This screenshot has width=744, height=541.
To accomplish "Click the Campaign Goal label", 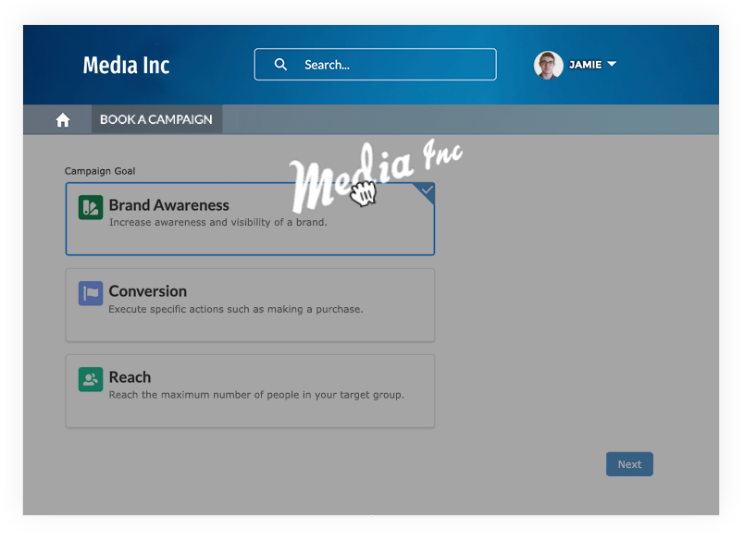I will (100, 171).
